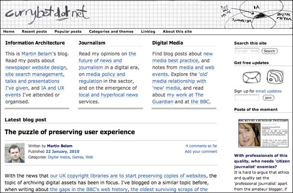Open the Recent posts menu item
Image resolution: width=293 pixels, height=193 pixels.
coord(34,32)
